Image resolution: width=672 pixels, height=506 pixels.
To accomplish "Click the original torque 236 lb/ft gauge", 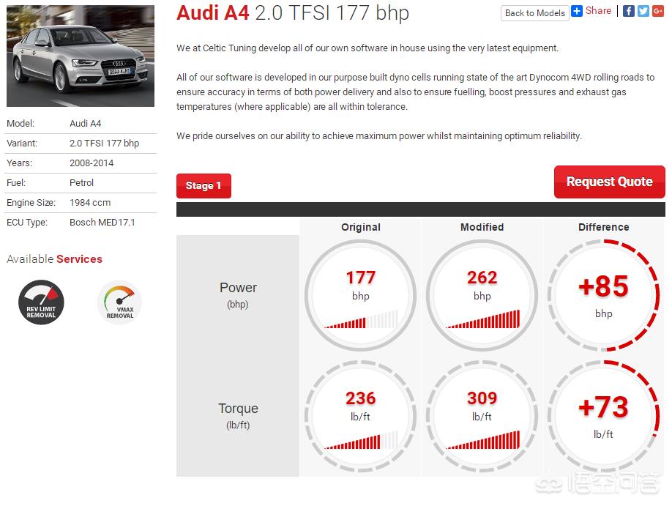I will pos(360,416).
